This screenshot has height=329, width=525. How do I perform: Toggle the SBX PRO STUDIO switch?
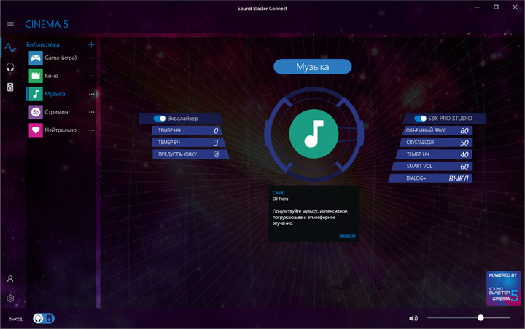(420, 119)
